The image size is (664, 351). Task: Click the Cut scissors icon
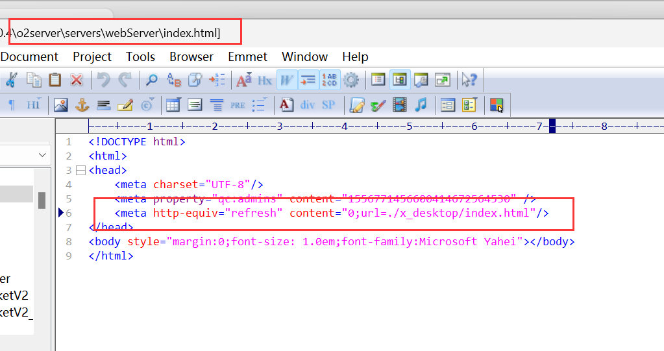12,80
